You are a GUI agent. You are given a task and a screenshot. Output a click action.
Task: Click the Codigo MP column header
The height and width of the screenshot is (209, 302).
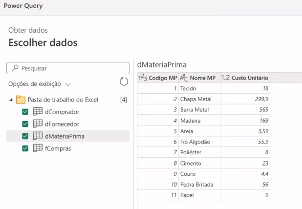[x=158, y=78]
